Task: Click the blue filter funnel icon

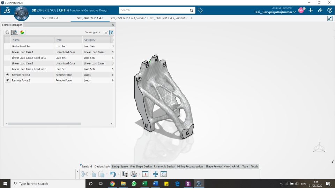Action: 111,32
